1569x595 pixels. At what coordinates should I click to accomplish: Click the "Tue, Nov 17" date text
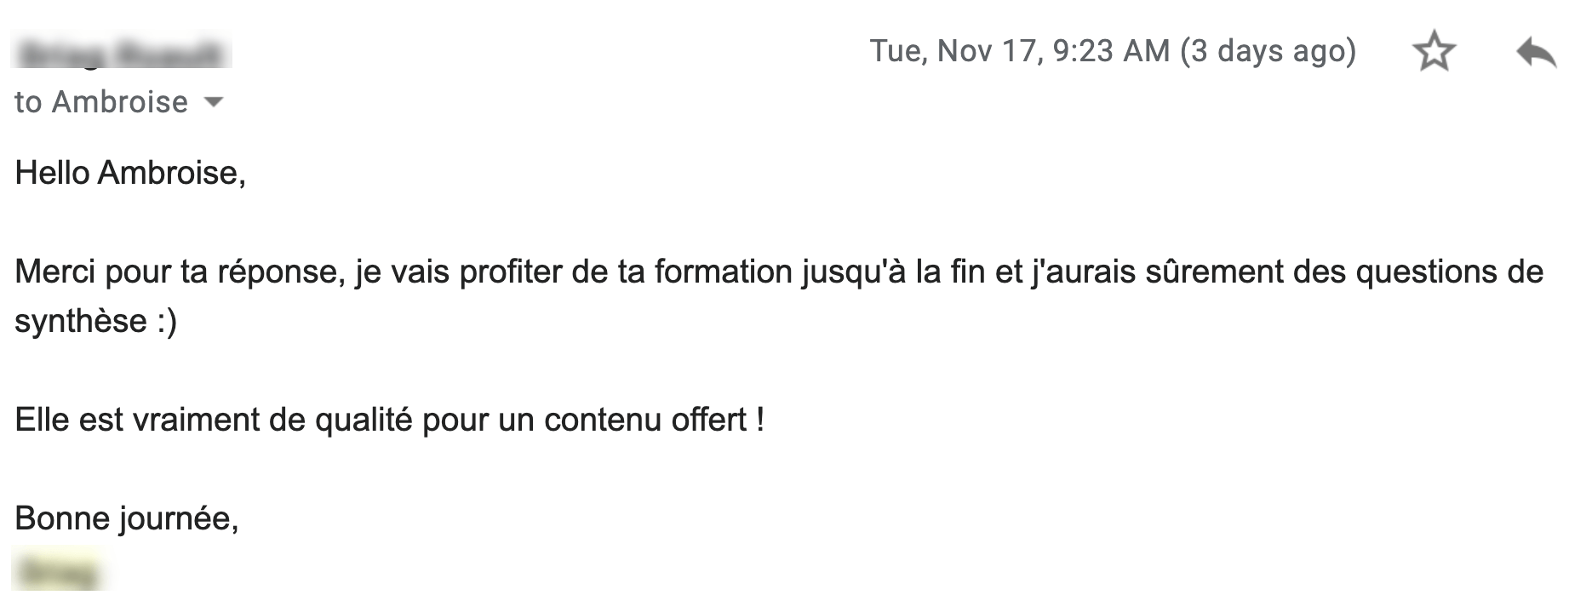955,51
